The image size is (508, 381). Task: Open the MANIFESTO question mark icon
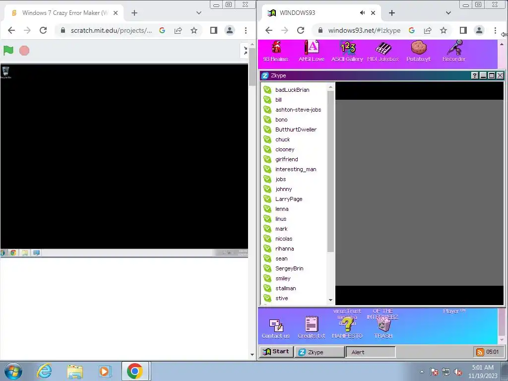(347, 328)
